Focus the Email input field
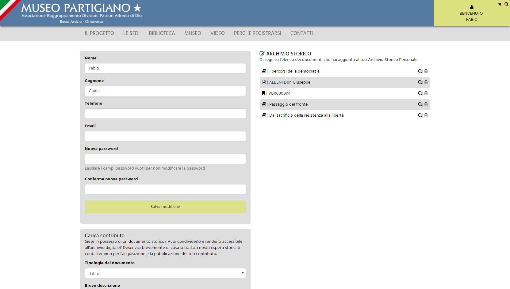510x289 pixels. click(165, 136)
